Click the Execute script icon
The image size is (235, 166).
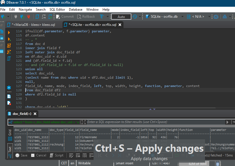point(9,46)
